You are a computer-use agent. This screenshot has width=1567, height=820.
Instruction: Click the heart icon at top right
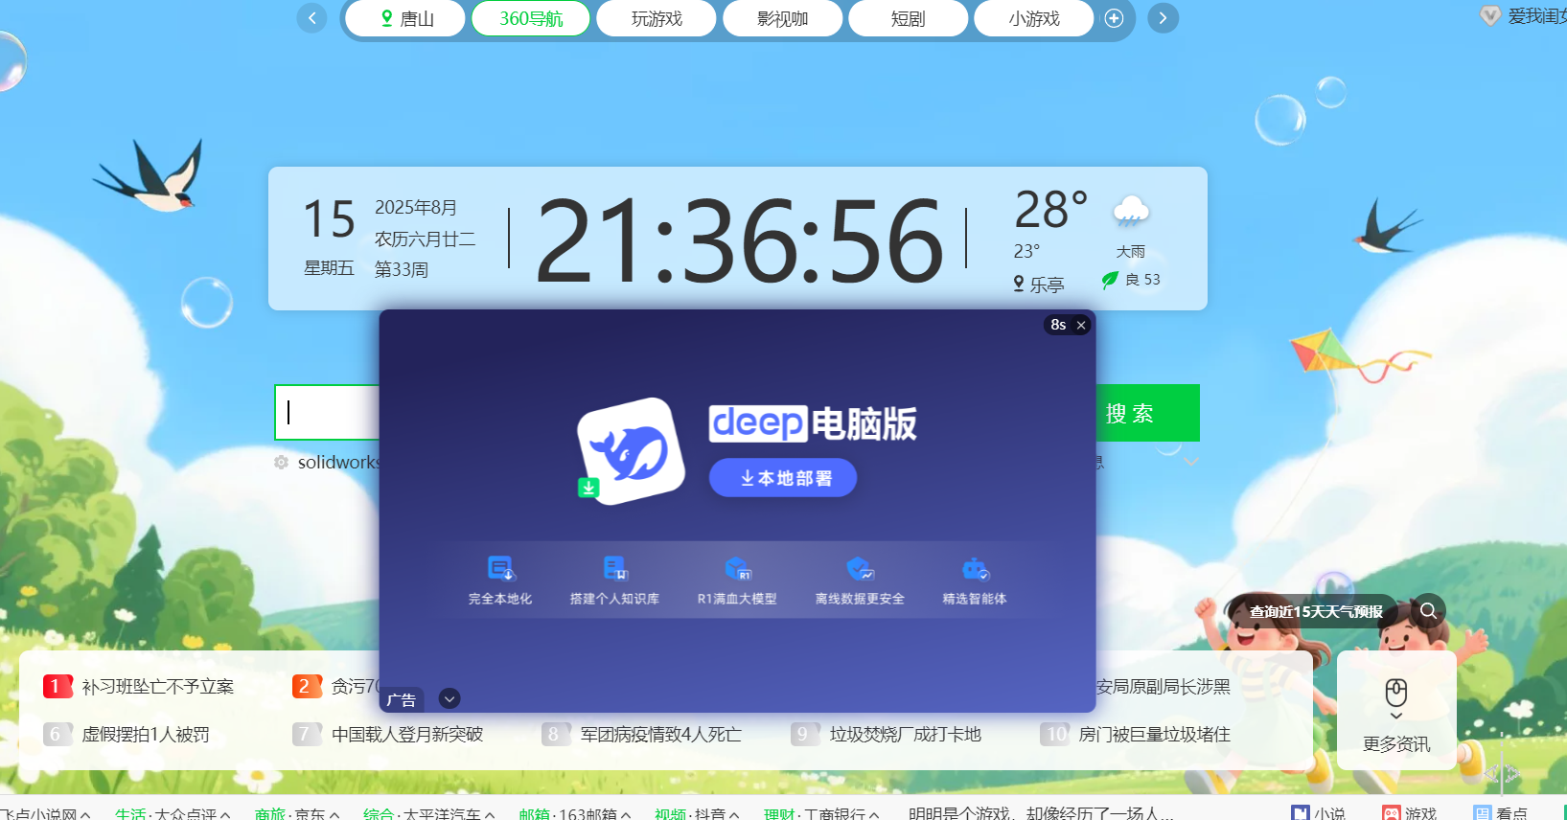1489,15
